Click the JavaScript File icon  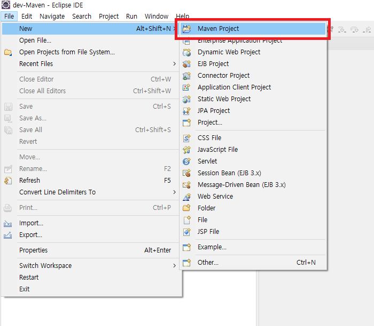coord(186,150)
